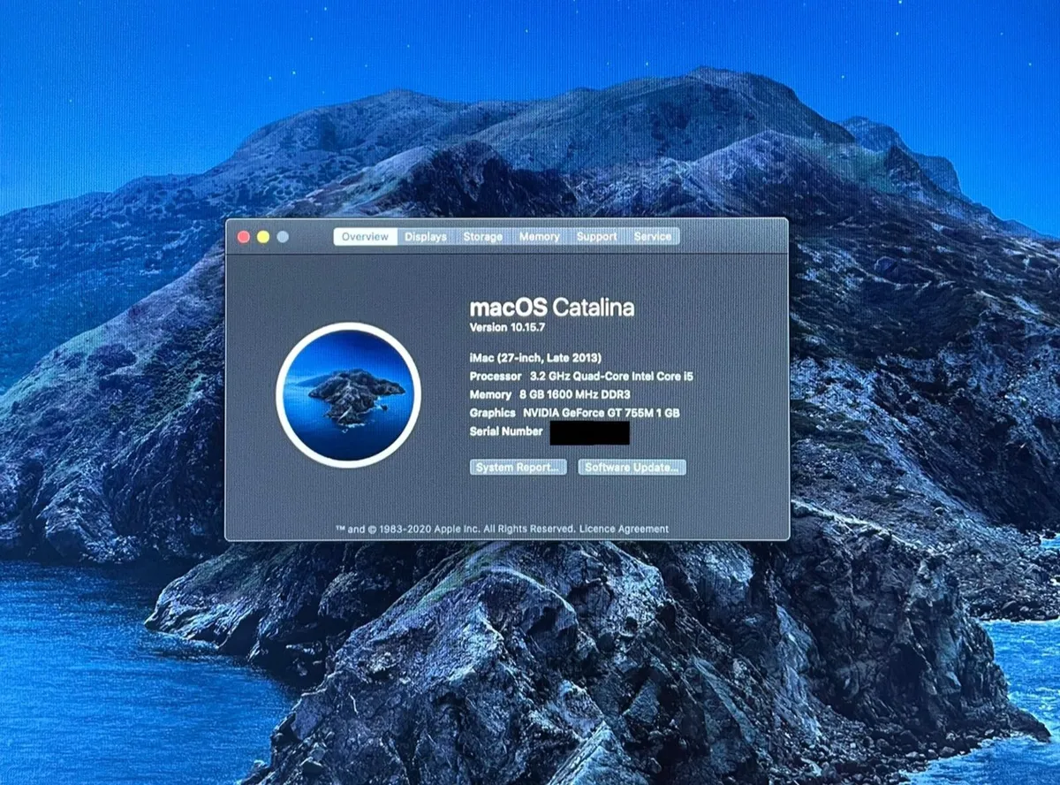Open the System Report dialog
1060x785 pixels.
517,467
